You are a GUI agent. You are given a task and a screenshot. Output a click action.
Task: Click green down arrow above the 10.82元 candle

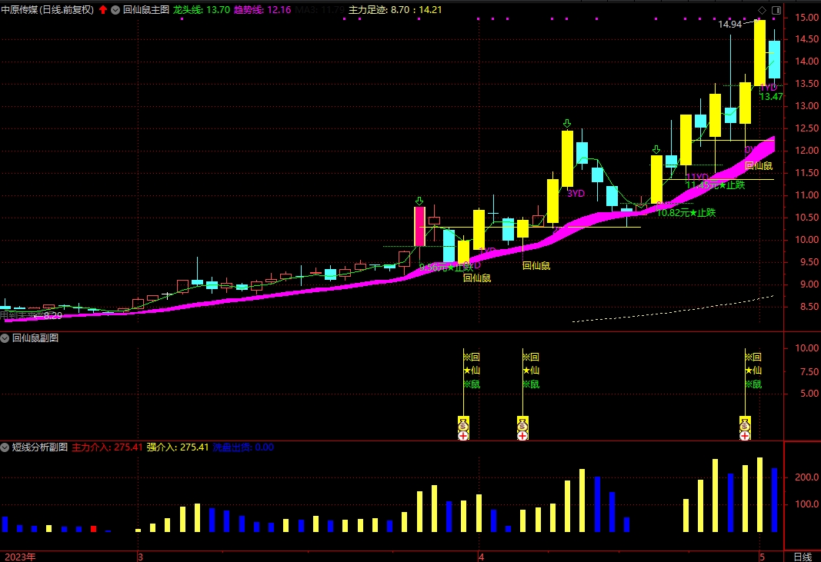(x=656, y=150)
